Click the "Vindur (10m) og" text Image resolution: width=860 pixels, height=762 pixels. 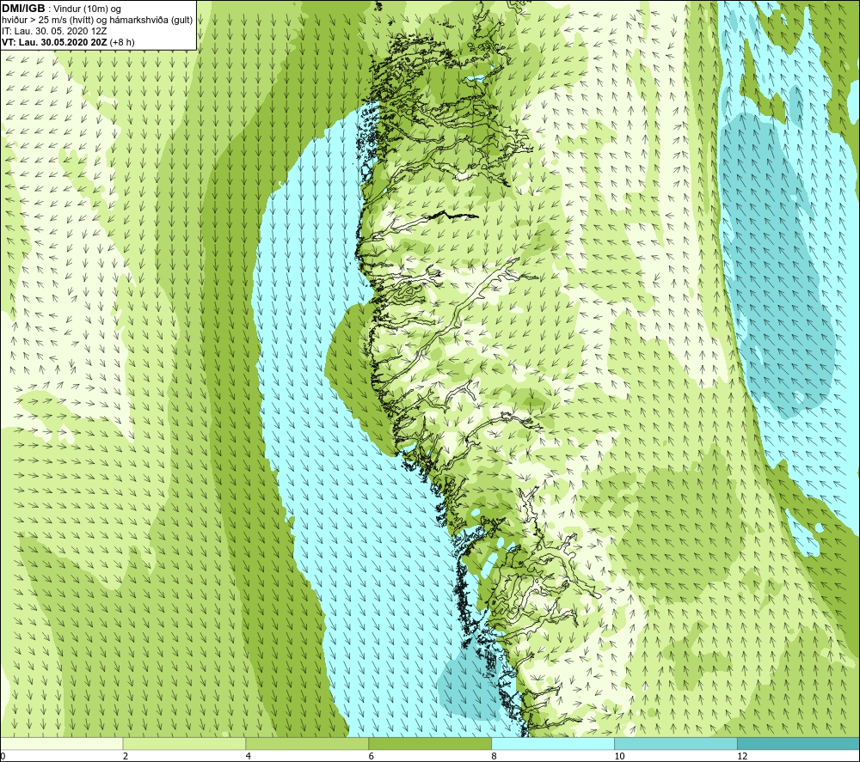pyautogui.click(x=87, y=9)
